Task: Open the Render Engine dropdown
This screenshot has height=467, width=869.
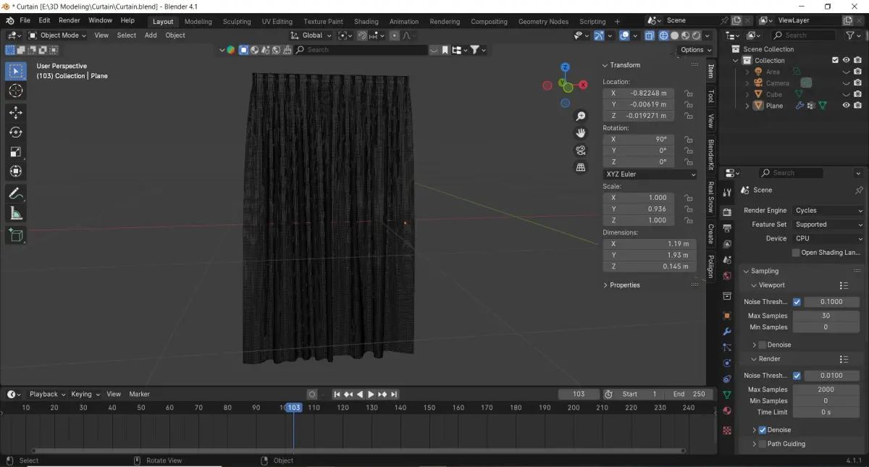Action: (828, 211)
